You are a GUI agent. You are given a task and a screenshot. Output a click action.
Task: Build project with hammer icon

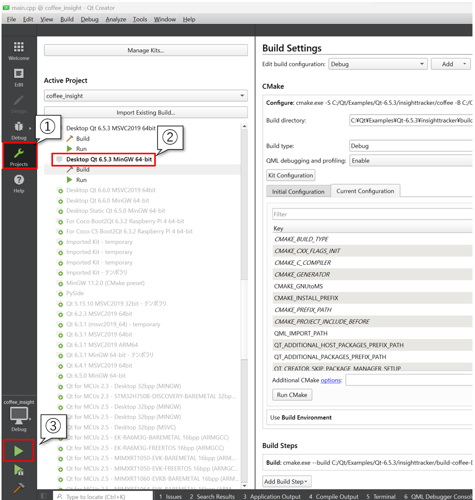[x=18, y=488]
